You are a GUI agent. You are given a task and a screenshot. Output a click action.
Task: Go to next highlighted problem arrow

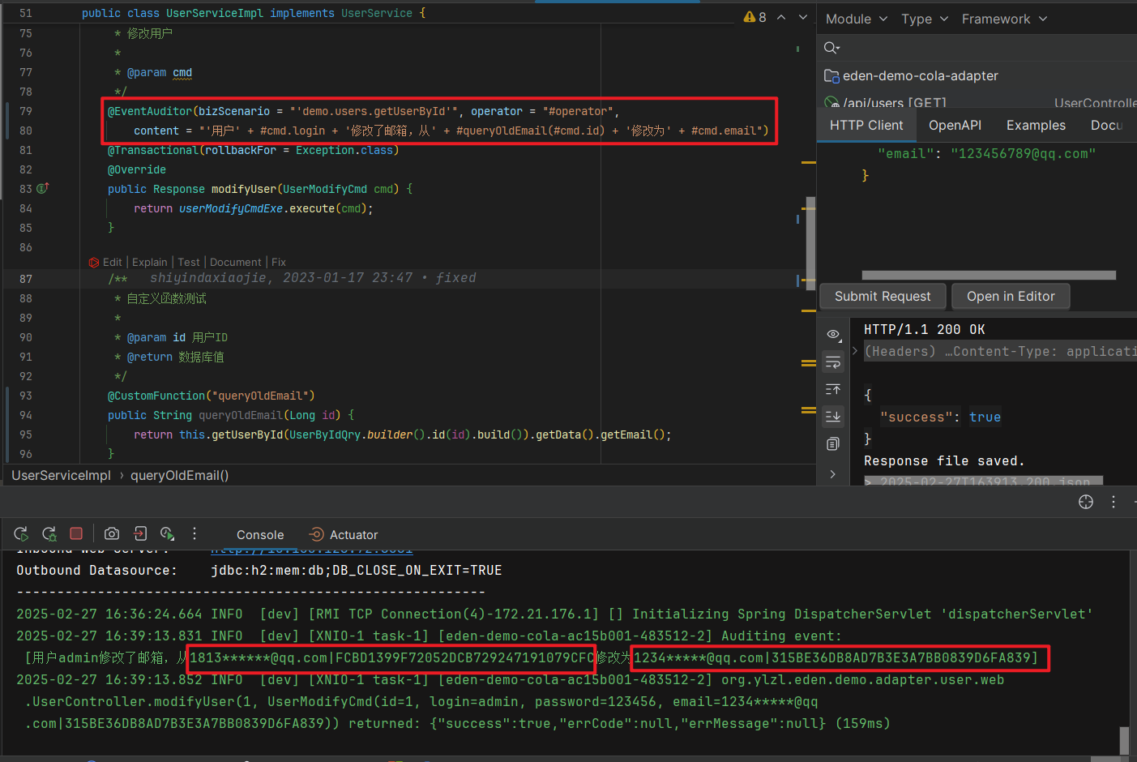coord(803,17)
